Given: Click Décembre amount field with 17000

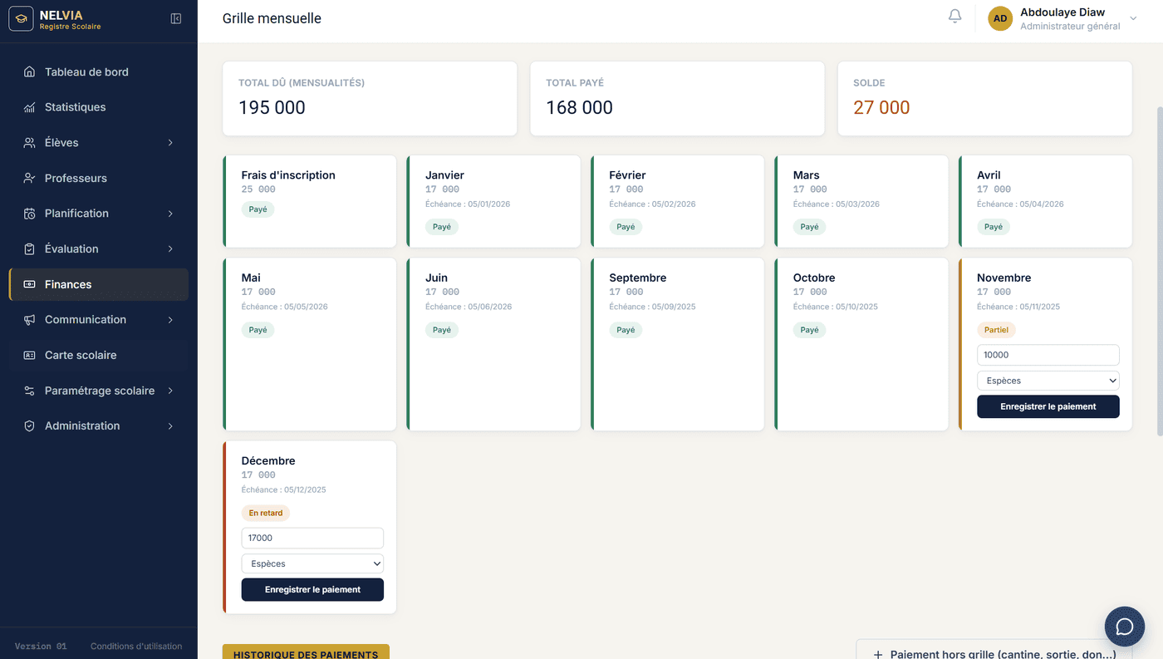Looking at the screenshot, I should 312,538.
